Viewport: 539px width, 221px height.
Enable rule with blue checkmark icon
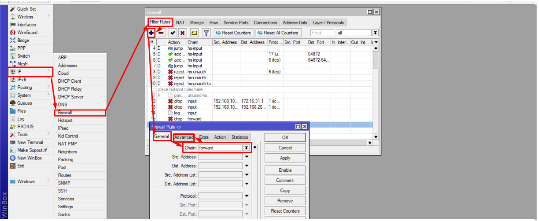(173, 33)
